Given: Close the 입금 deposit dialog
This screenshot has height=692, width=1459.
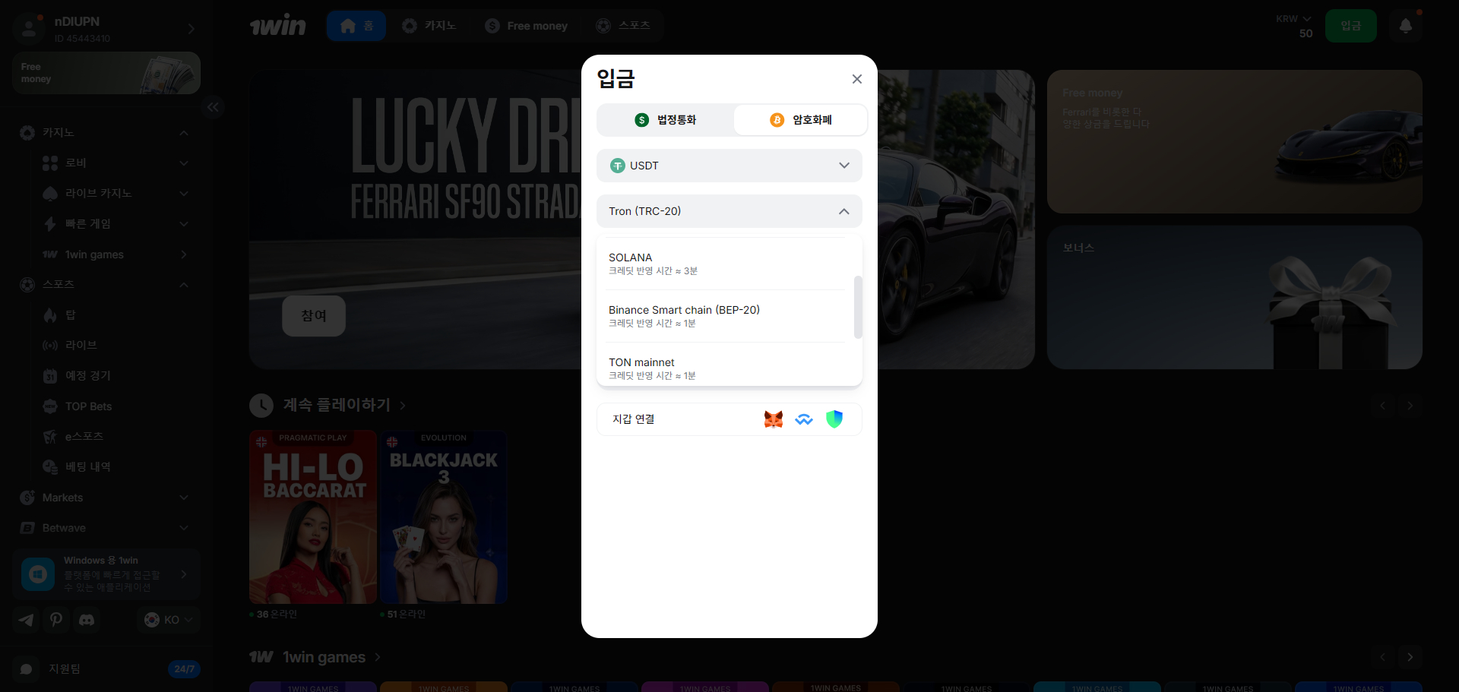Looking at the screenshot, I should [x=856, y=79].
